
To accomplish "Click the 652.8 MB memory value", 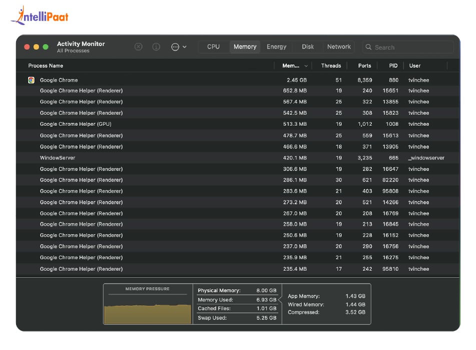I will click(x=295, y=91).
